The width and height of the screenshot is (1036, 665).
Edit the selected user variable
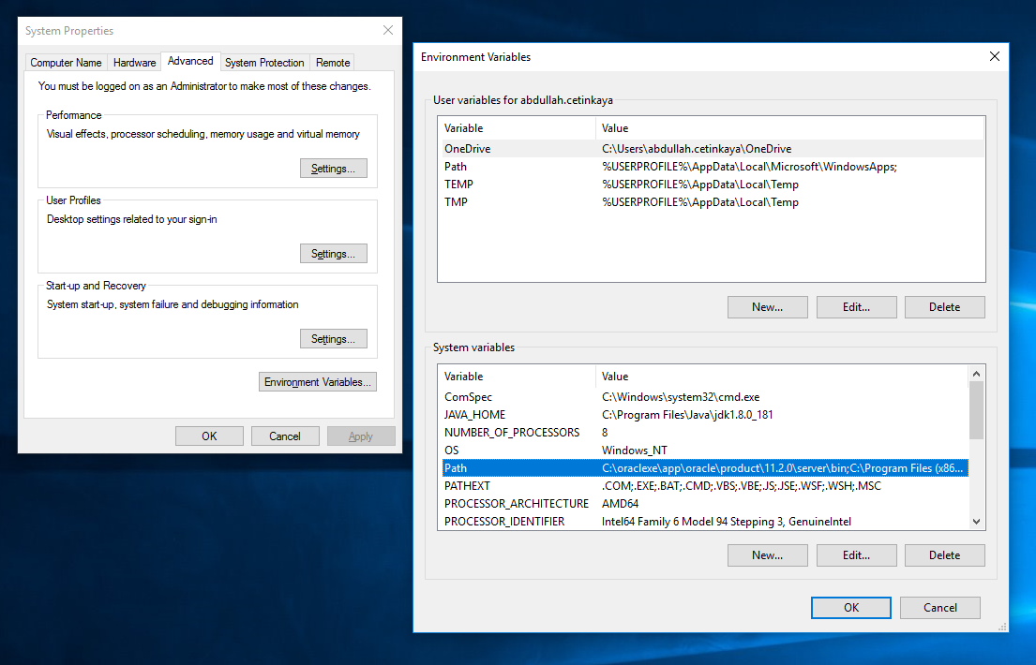pos(856,306)
